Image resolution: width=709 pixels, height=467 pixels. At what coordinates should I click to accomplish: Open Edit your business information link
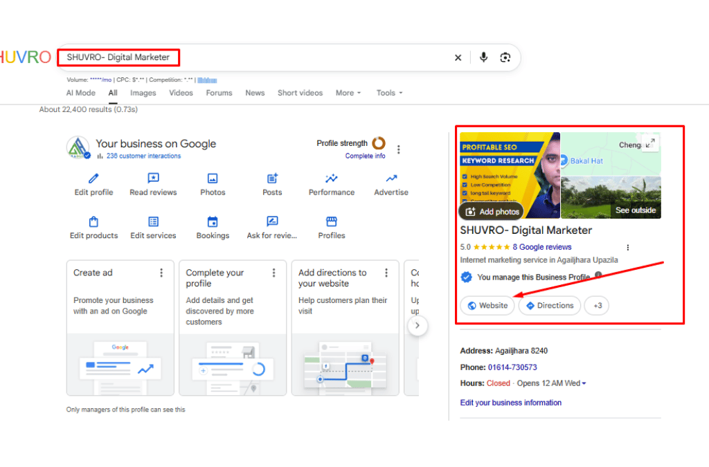[x=511, y=403]
